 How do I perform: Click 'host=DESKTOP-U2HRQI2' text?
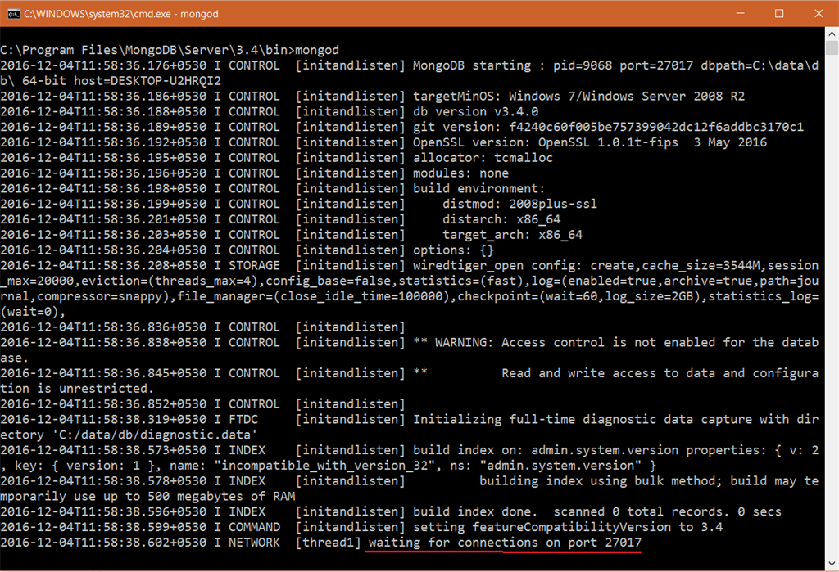point(147,81)
